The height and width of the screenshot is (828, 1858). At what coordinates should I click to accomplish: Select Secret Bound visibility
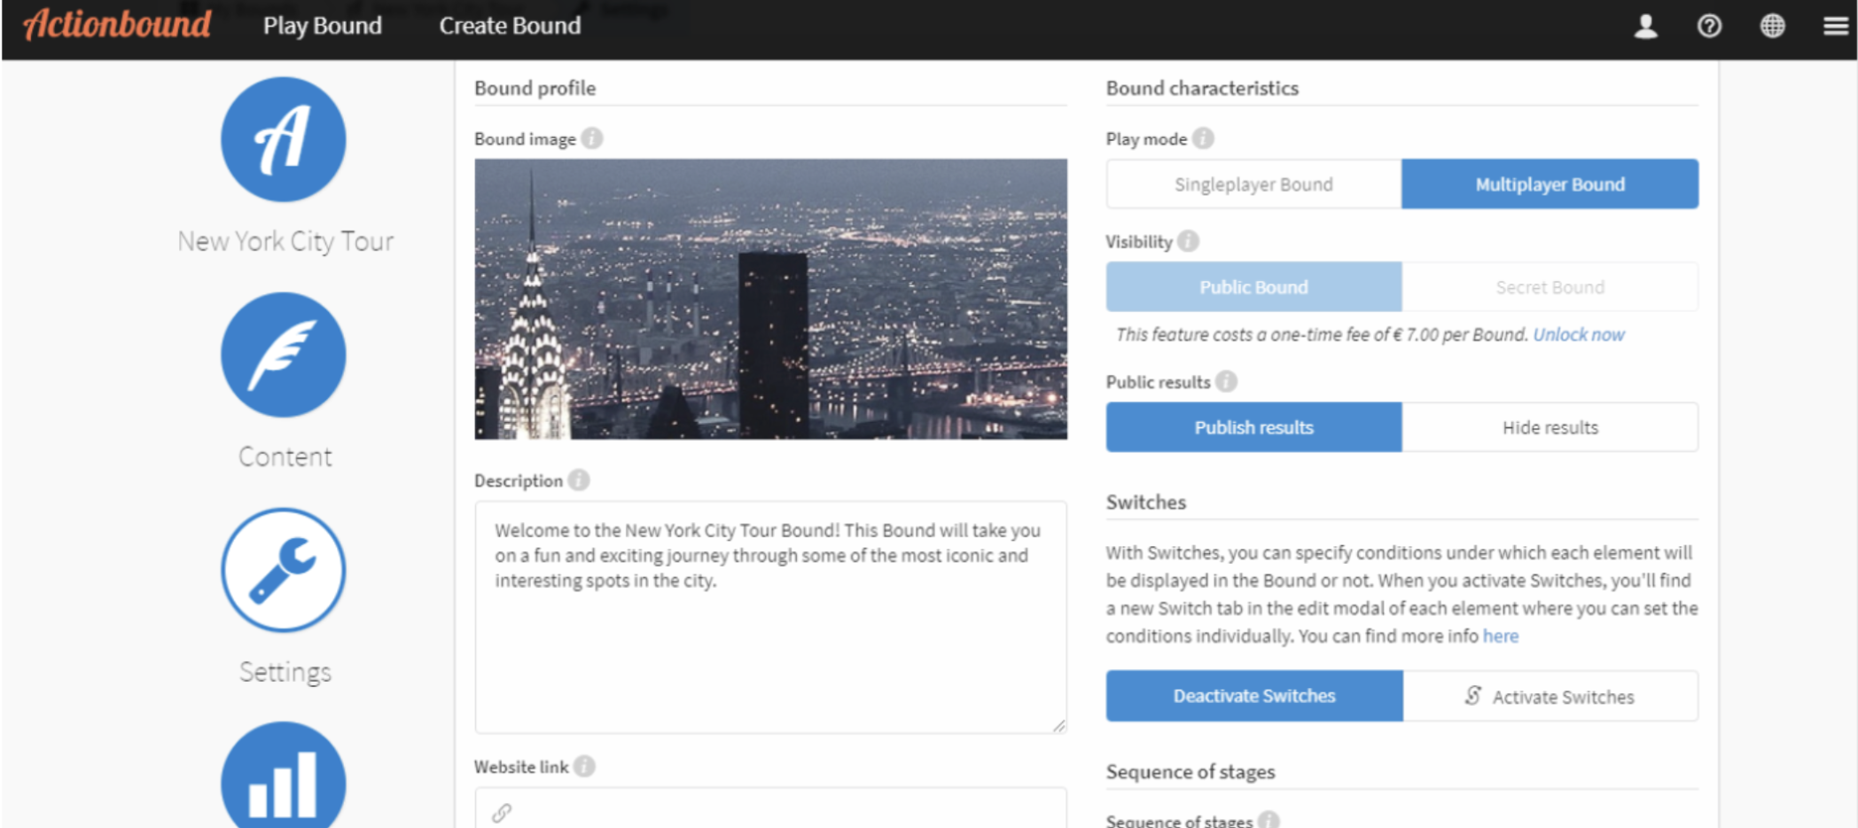(1550, 286)
